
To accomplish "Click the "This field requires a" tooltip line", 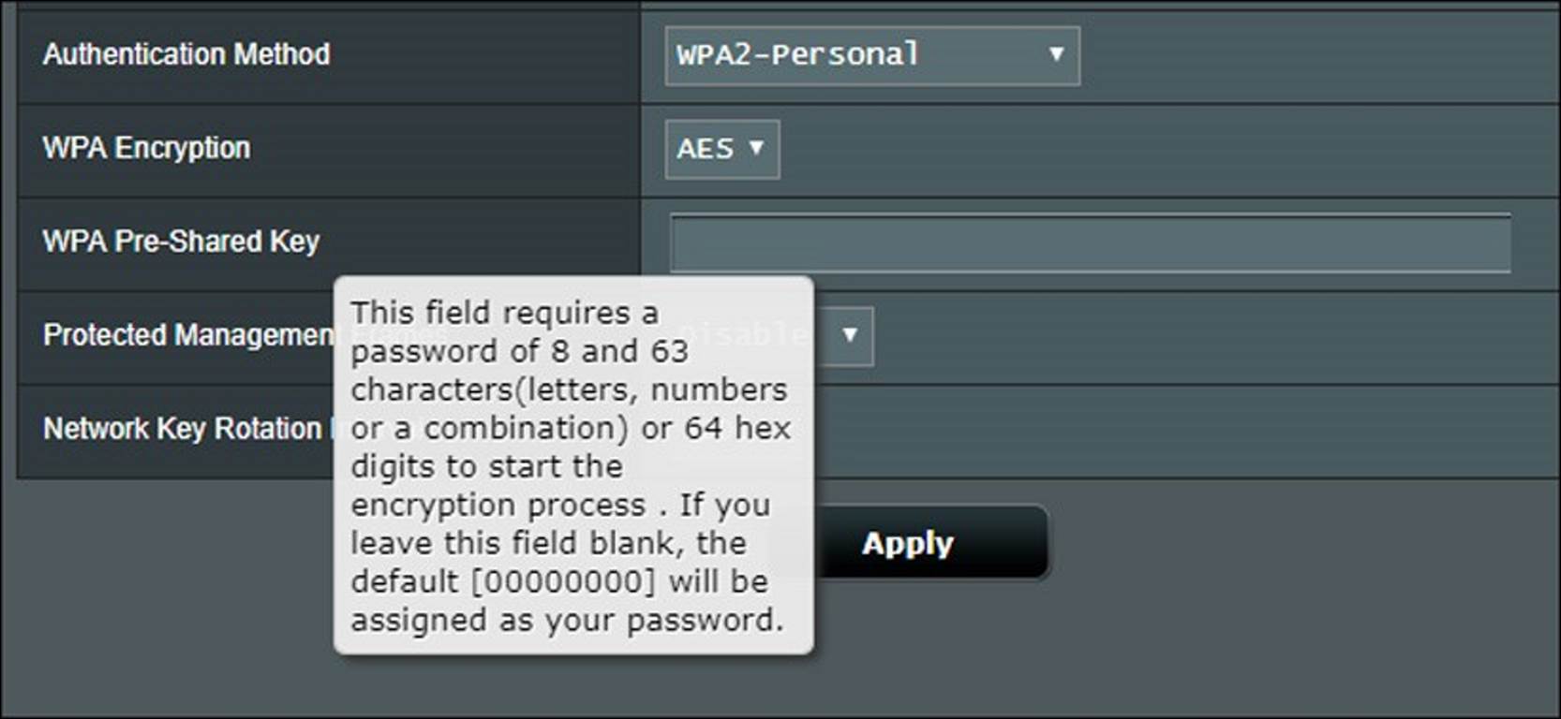I will 504,313.
